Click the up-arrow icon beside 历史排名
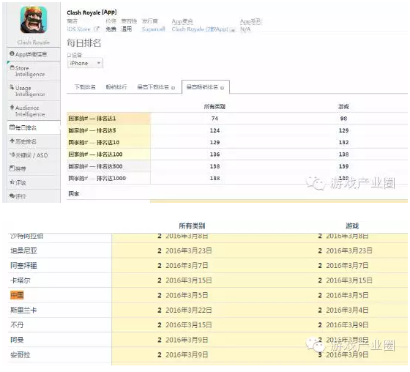This screenshot has height=372, width=410. [12, 141]
